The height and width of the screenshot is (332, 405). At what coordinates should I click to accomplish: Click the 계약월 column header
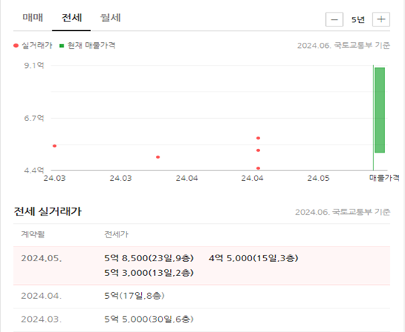[x=33, y=234]
